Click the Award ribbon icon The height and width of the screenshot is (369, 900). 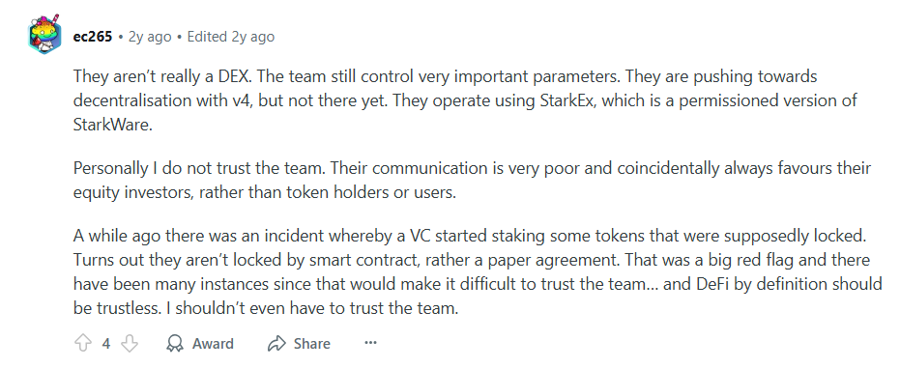(174, 343)
